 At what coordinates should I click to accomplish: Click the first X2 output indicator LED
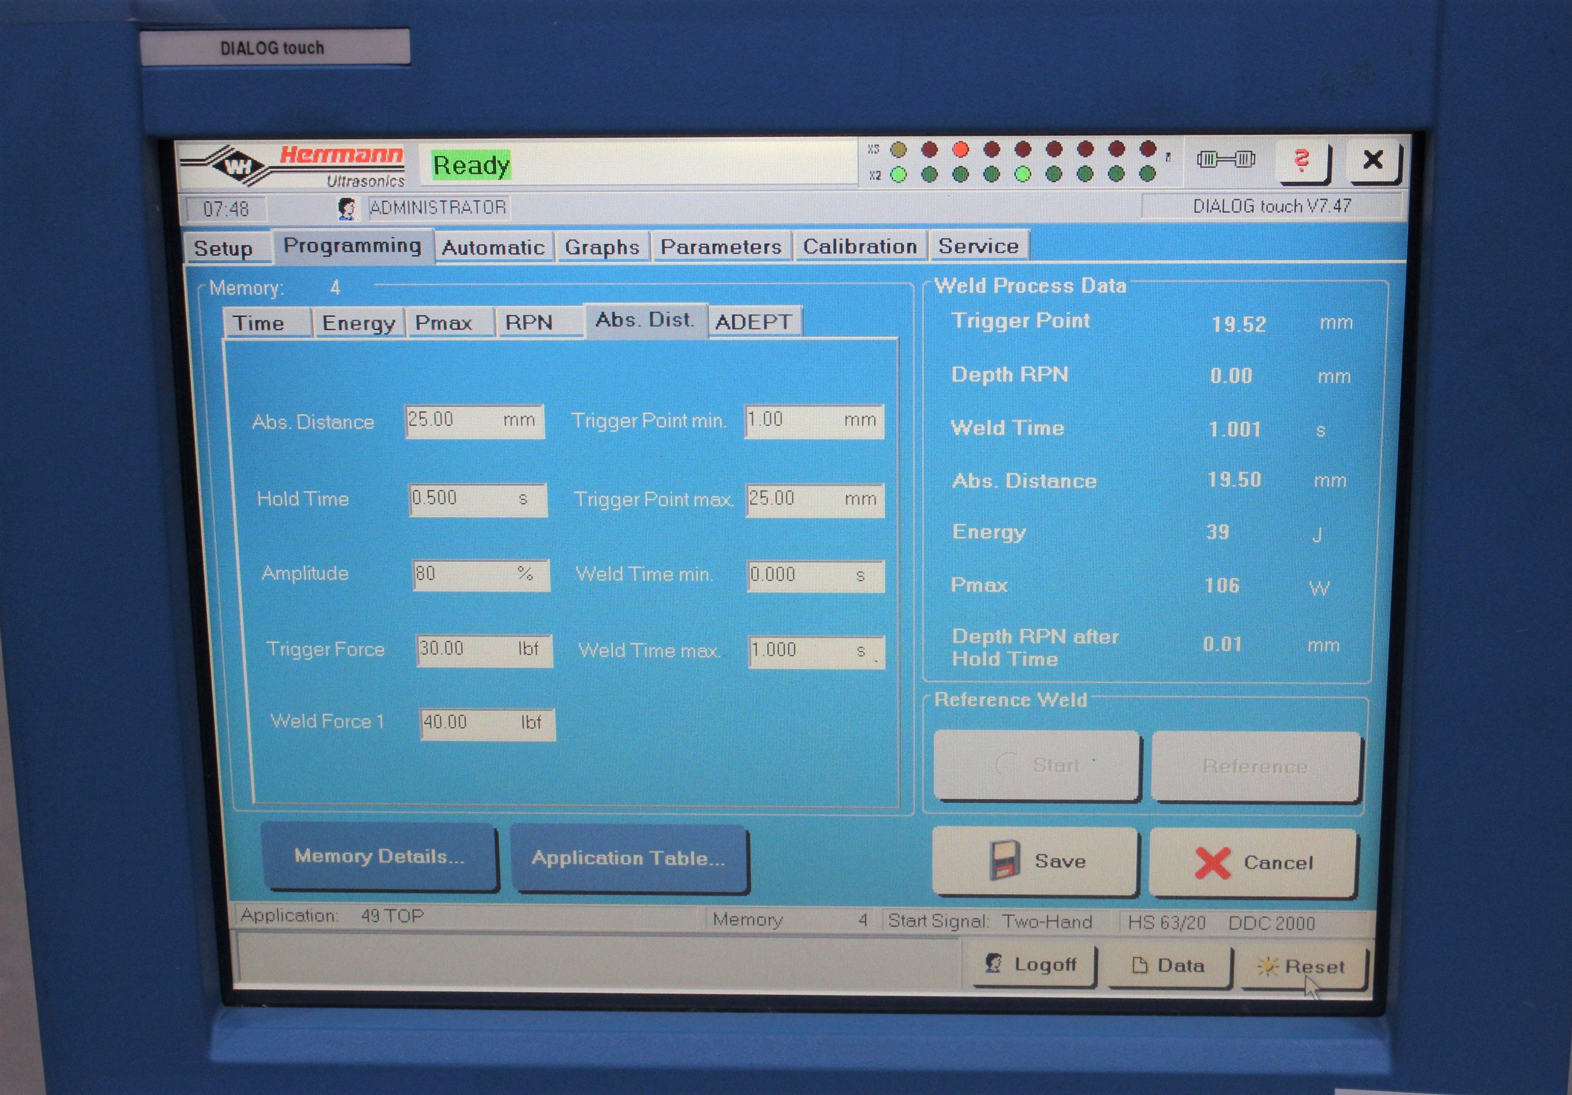point(898,175)
